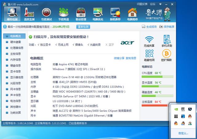Click the 宏碁 JE40_CP motherboard text
The width and height of the screenshot is (197, 139).
click(x=74, y=82)
